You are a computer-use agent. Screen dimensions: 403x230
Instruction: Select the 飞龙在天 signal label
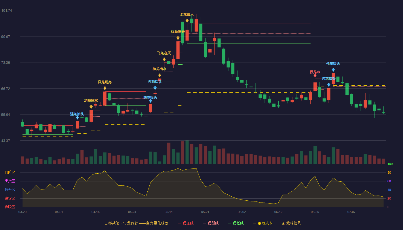click(164, 53)
